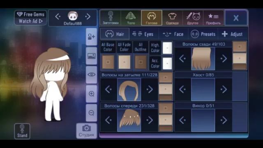
Task: Switch to the Eyes sub-tab
Action: tap(144, 34)
